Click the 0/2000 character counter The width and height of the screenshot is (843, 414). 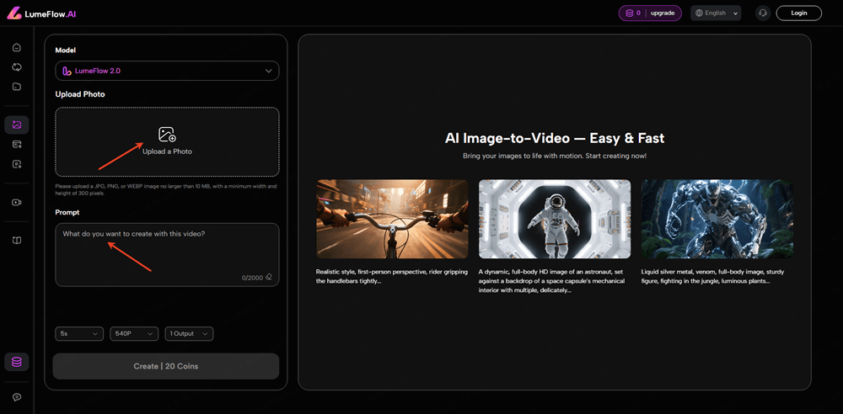click(252, 278)
